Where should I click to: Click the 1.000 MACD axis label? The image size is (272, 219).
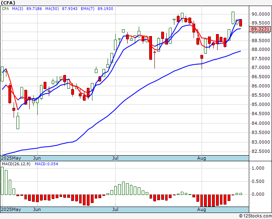[x=258, y=168]
